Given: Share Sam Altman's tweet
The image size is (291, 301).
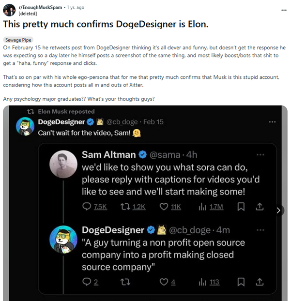Looking at the screenshot, I should tap(260, 207).
